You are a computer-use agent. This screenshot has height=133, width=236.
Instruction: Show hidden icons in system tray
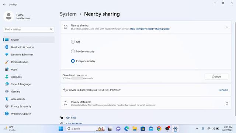(197, 129)
